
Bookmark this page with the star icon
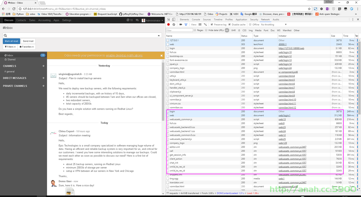pyautogui.click(x=310, y=9)
